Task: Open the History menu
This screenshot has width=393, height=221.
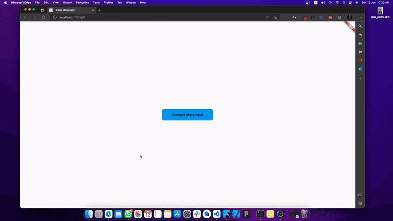Action: tap(67, 3)
